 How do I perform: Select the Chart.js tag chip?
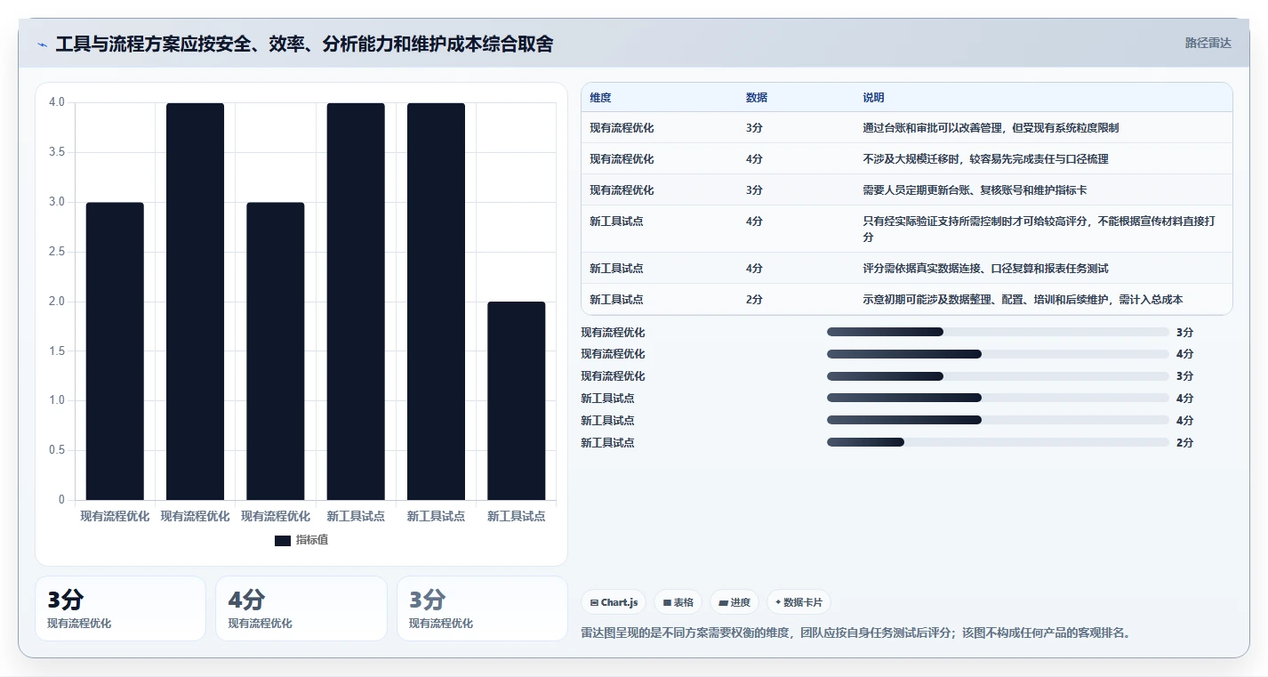tap(614, 602)
